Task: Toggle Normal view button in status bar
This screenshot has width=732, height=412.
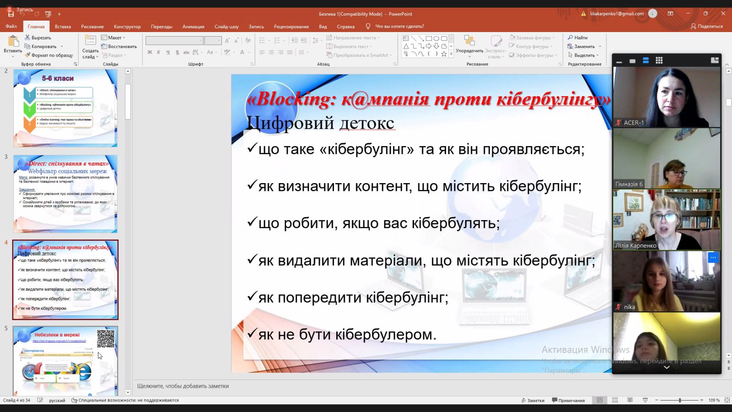Action: coord(599,400)
